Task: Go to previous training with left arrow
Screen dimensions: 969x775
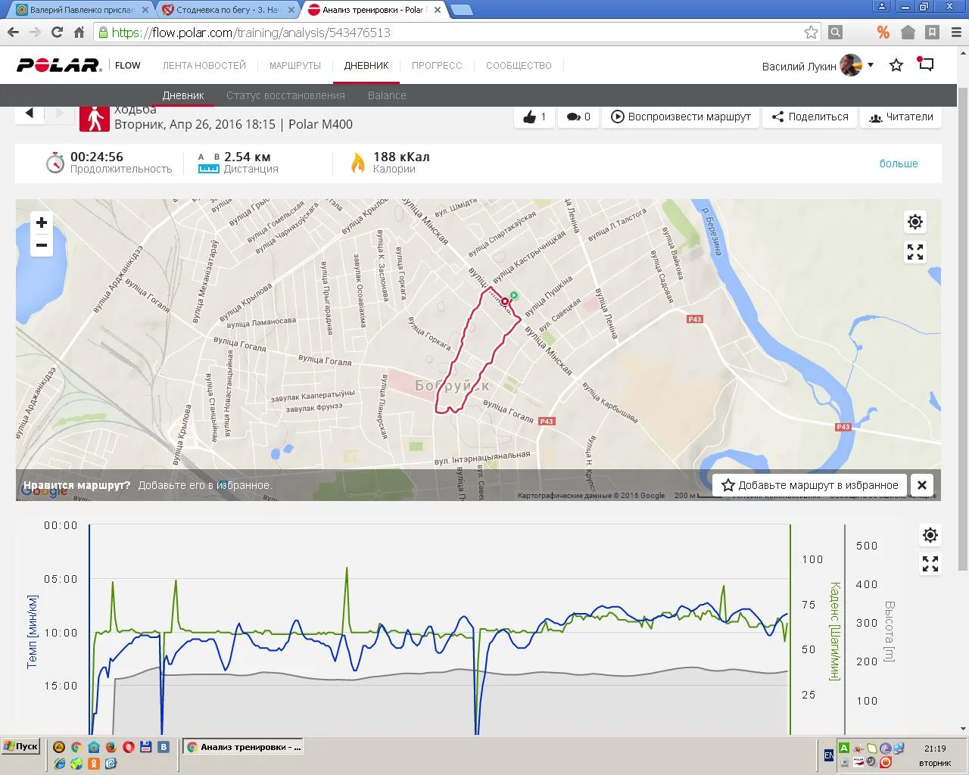Action: (x=30, y=114)
